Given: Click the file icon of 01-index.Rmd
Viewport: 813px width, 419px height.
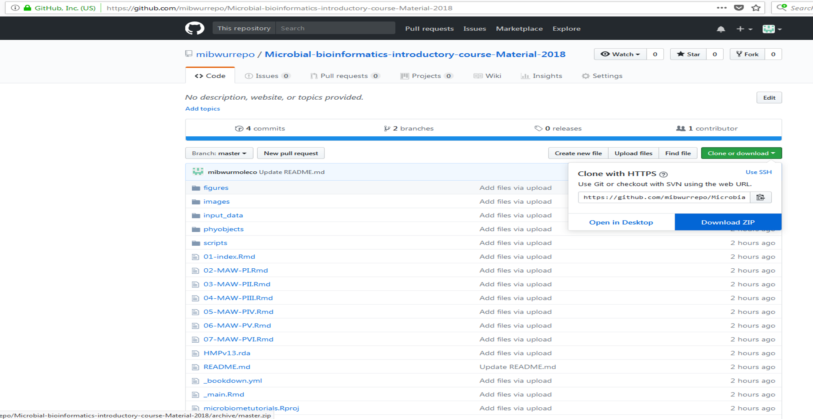Looking at the screenshot, I should 195,257.
